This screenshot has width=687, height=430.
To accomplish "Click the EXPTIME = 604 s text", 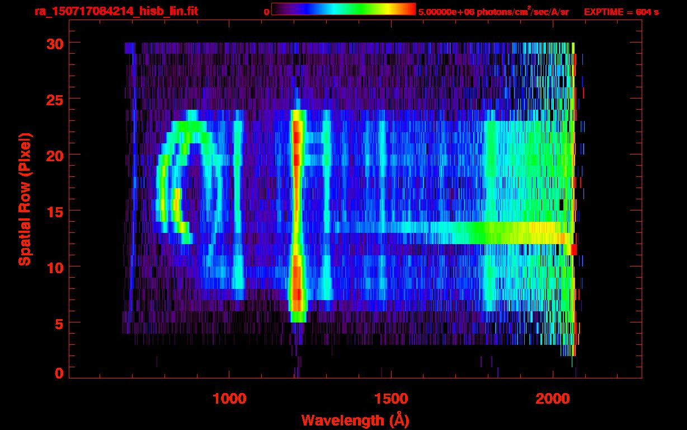I will 621,12.
